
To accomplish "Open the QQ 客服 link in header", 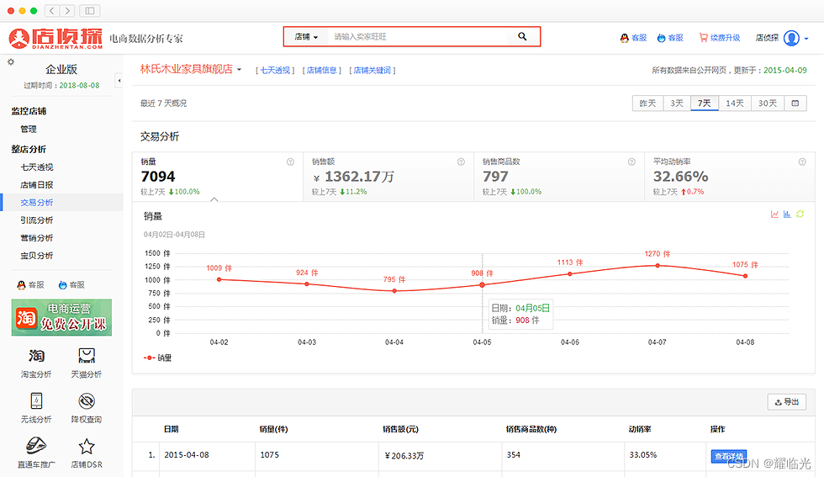I will tap(633, 38).
